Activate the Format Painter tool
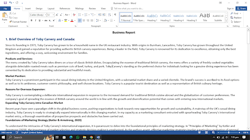This screenshot has height=140, width=250. pyautogui.click(x=18, y=22)
